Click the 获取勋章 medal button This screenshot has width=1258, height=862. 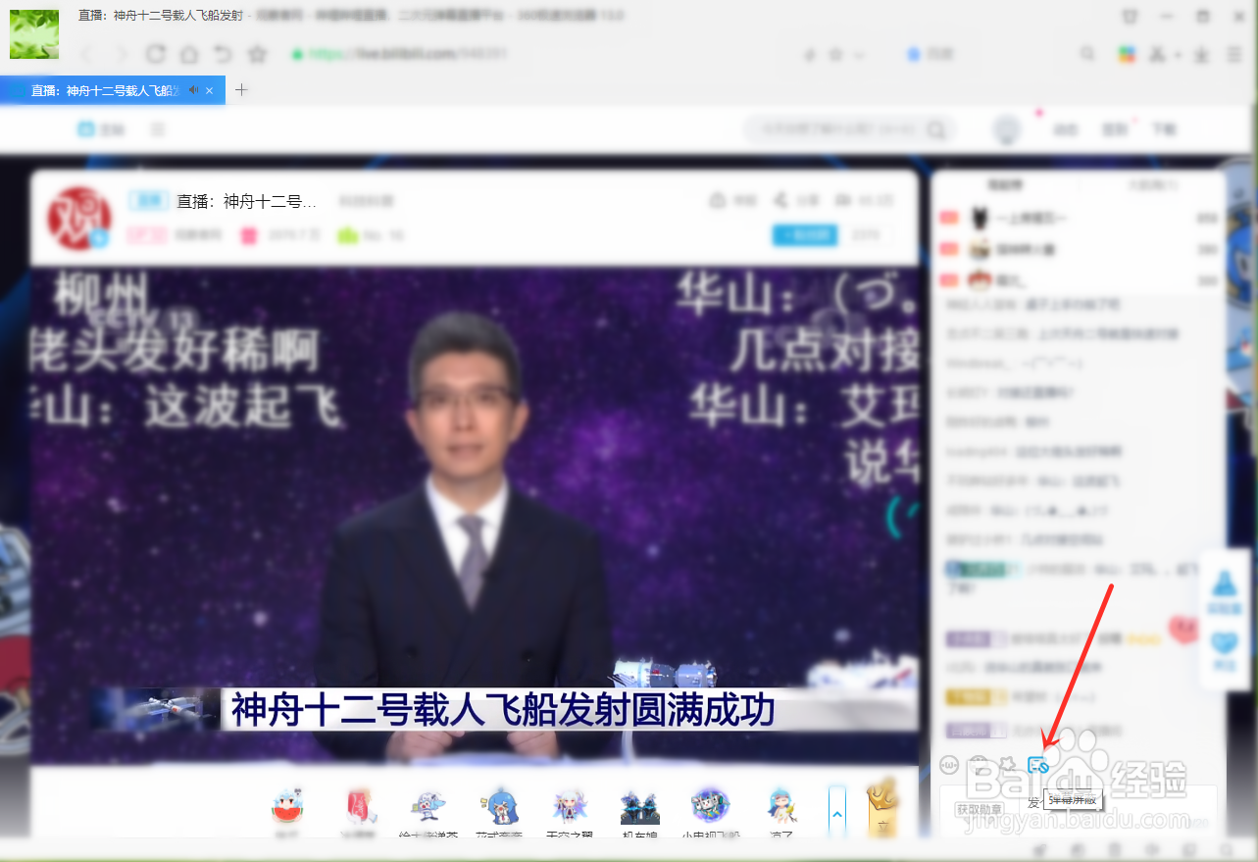(x=980, y=809)
